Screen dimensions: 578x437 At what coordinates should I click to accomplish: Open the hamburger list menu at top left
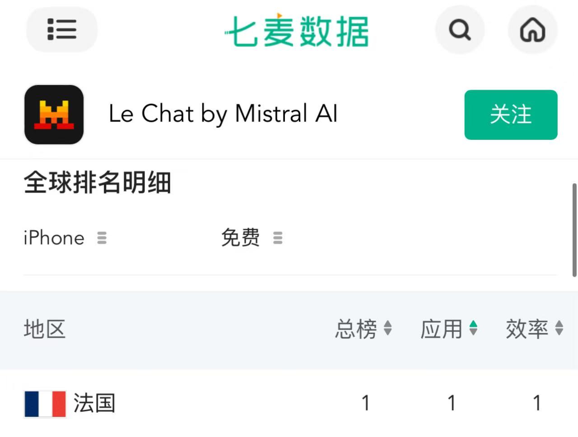click(61, 30)
